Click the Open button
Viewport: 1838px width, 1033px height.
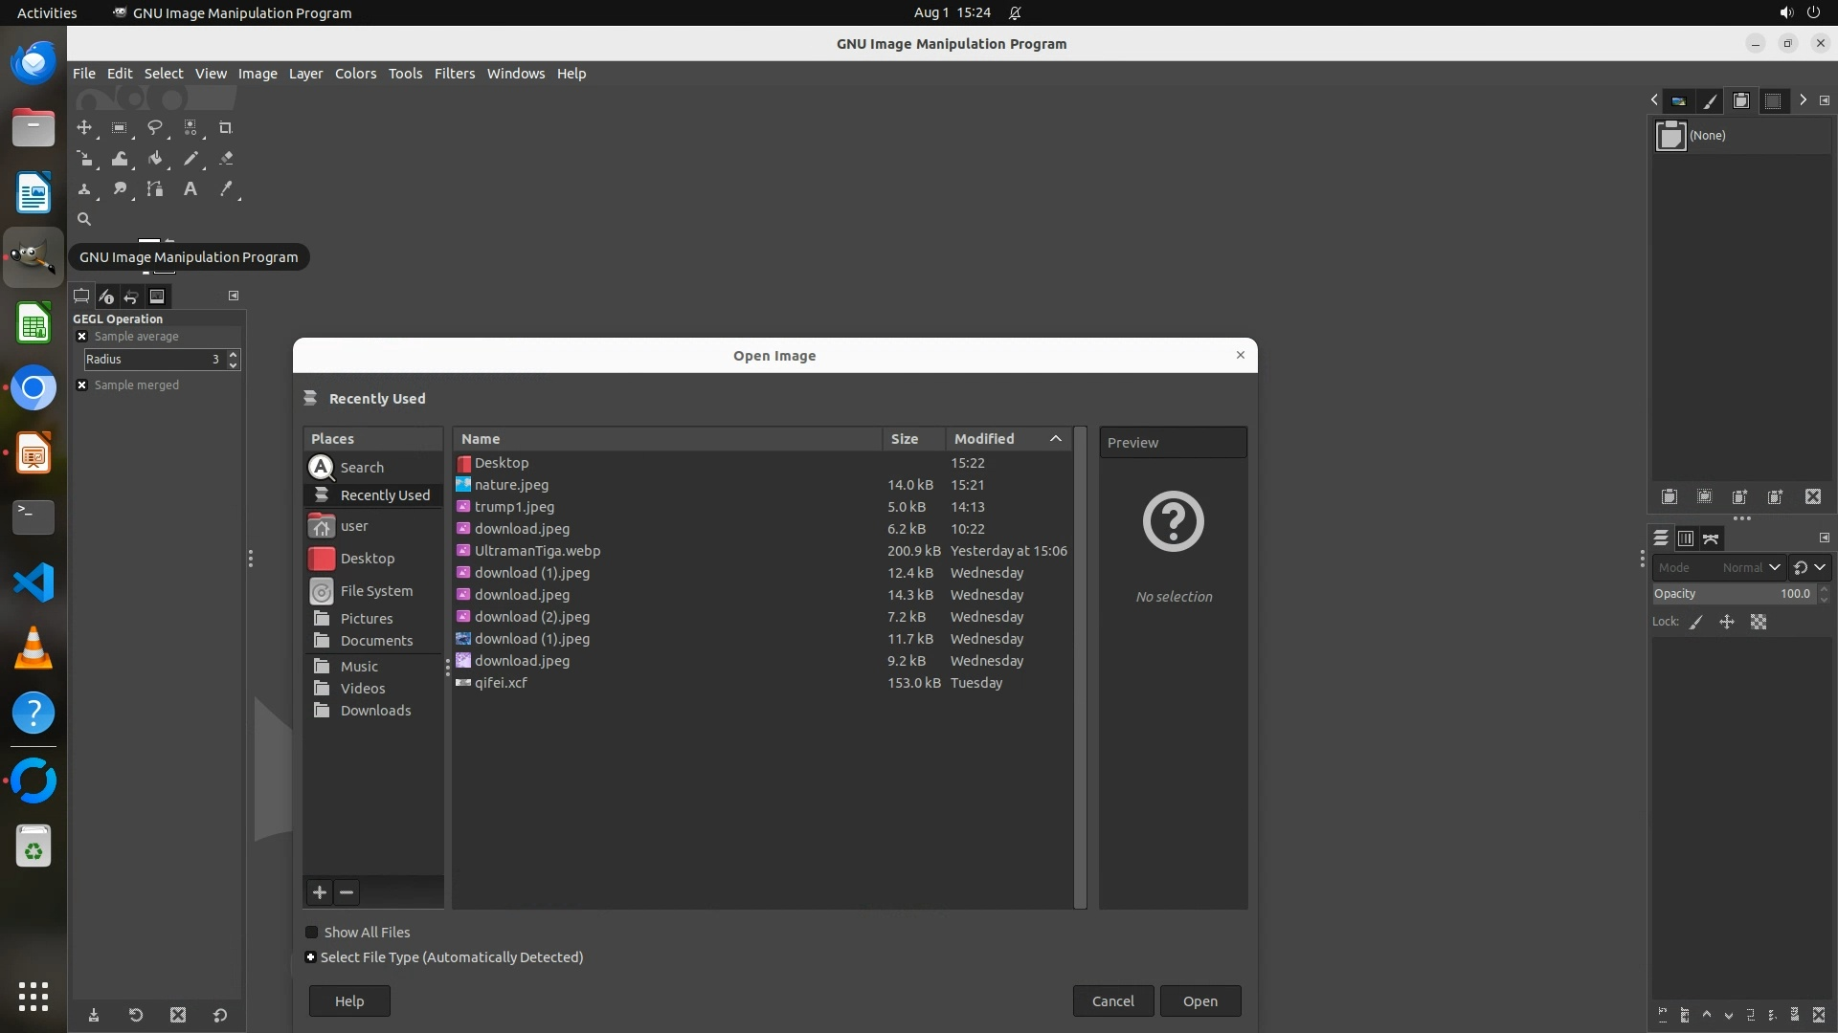coord(1199,1001)
